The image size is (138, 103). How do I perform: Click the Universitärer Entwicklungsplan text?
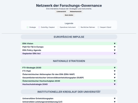click(x=38, y=98)
